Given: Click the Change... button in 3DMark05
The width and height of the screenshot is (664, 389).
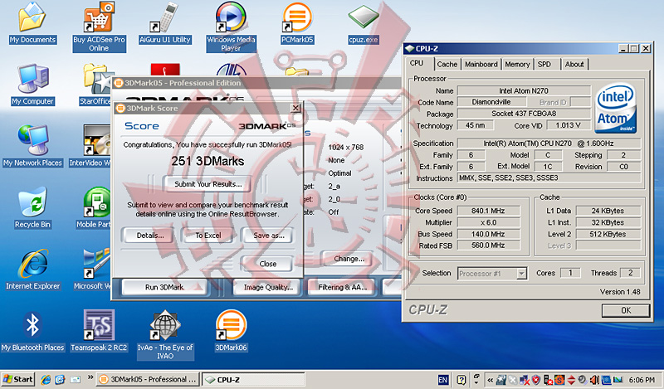Looking at the screenshot, I should [x=349, y=259].
